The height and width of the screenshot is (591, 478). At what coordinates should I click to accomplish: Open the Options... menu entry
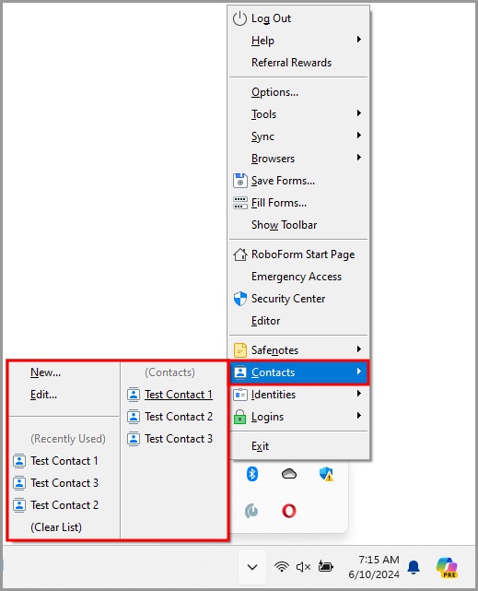[274, 92]
